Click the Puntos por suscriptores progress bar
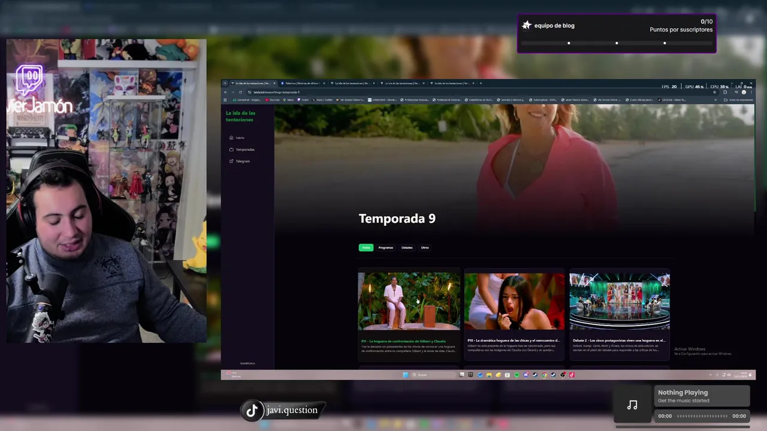767x431 pixels. (x=617, y=43)
